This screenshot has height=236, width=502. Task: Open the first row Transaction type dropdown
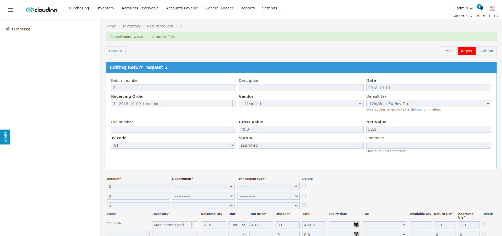click(268, 187)
